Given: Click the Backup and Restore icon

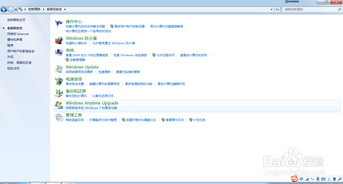Looking at the screenshot, I should tap(59, 93).
